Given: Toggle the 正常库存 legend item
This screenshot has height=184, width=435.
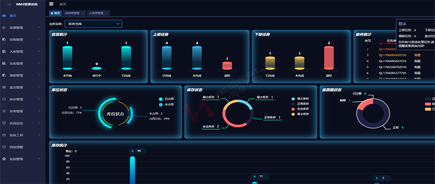Looking at the screenshot, I should coord(300,104).
